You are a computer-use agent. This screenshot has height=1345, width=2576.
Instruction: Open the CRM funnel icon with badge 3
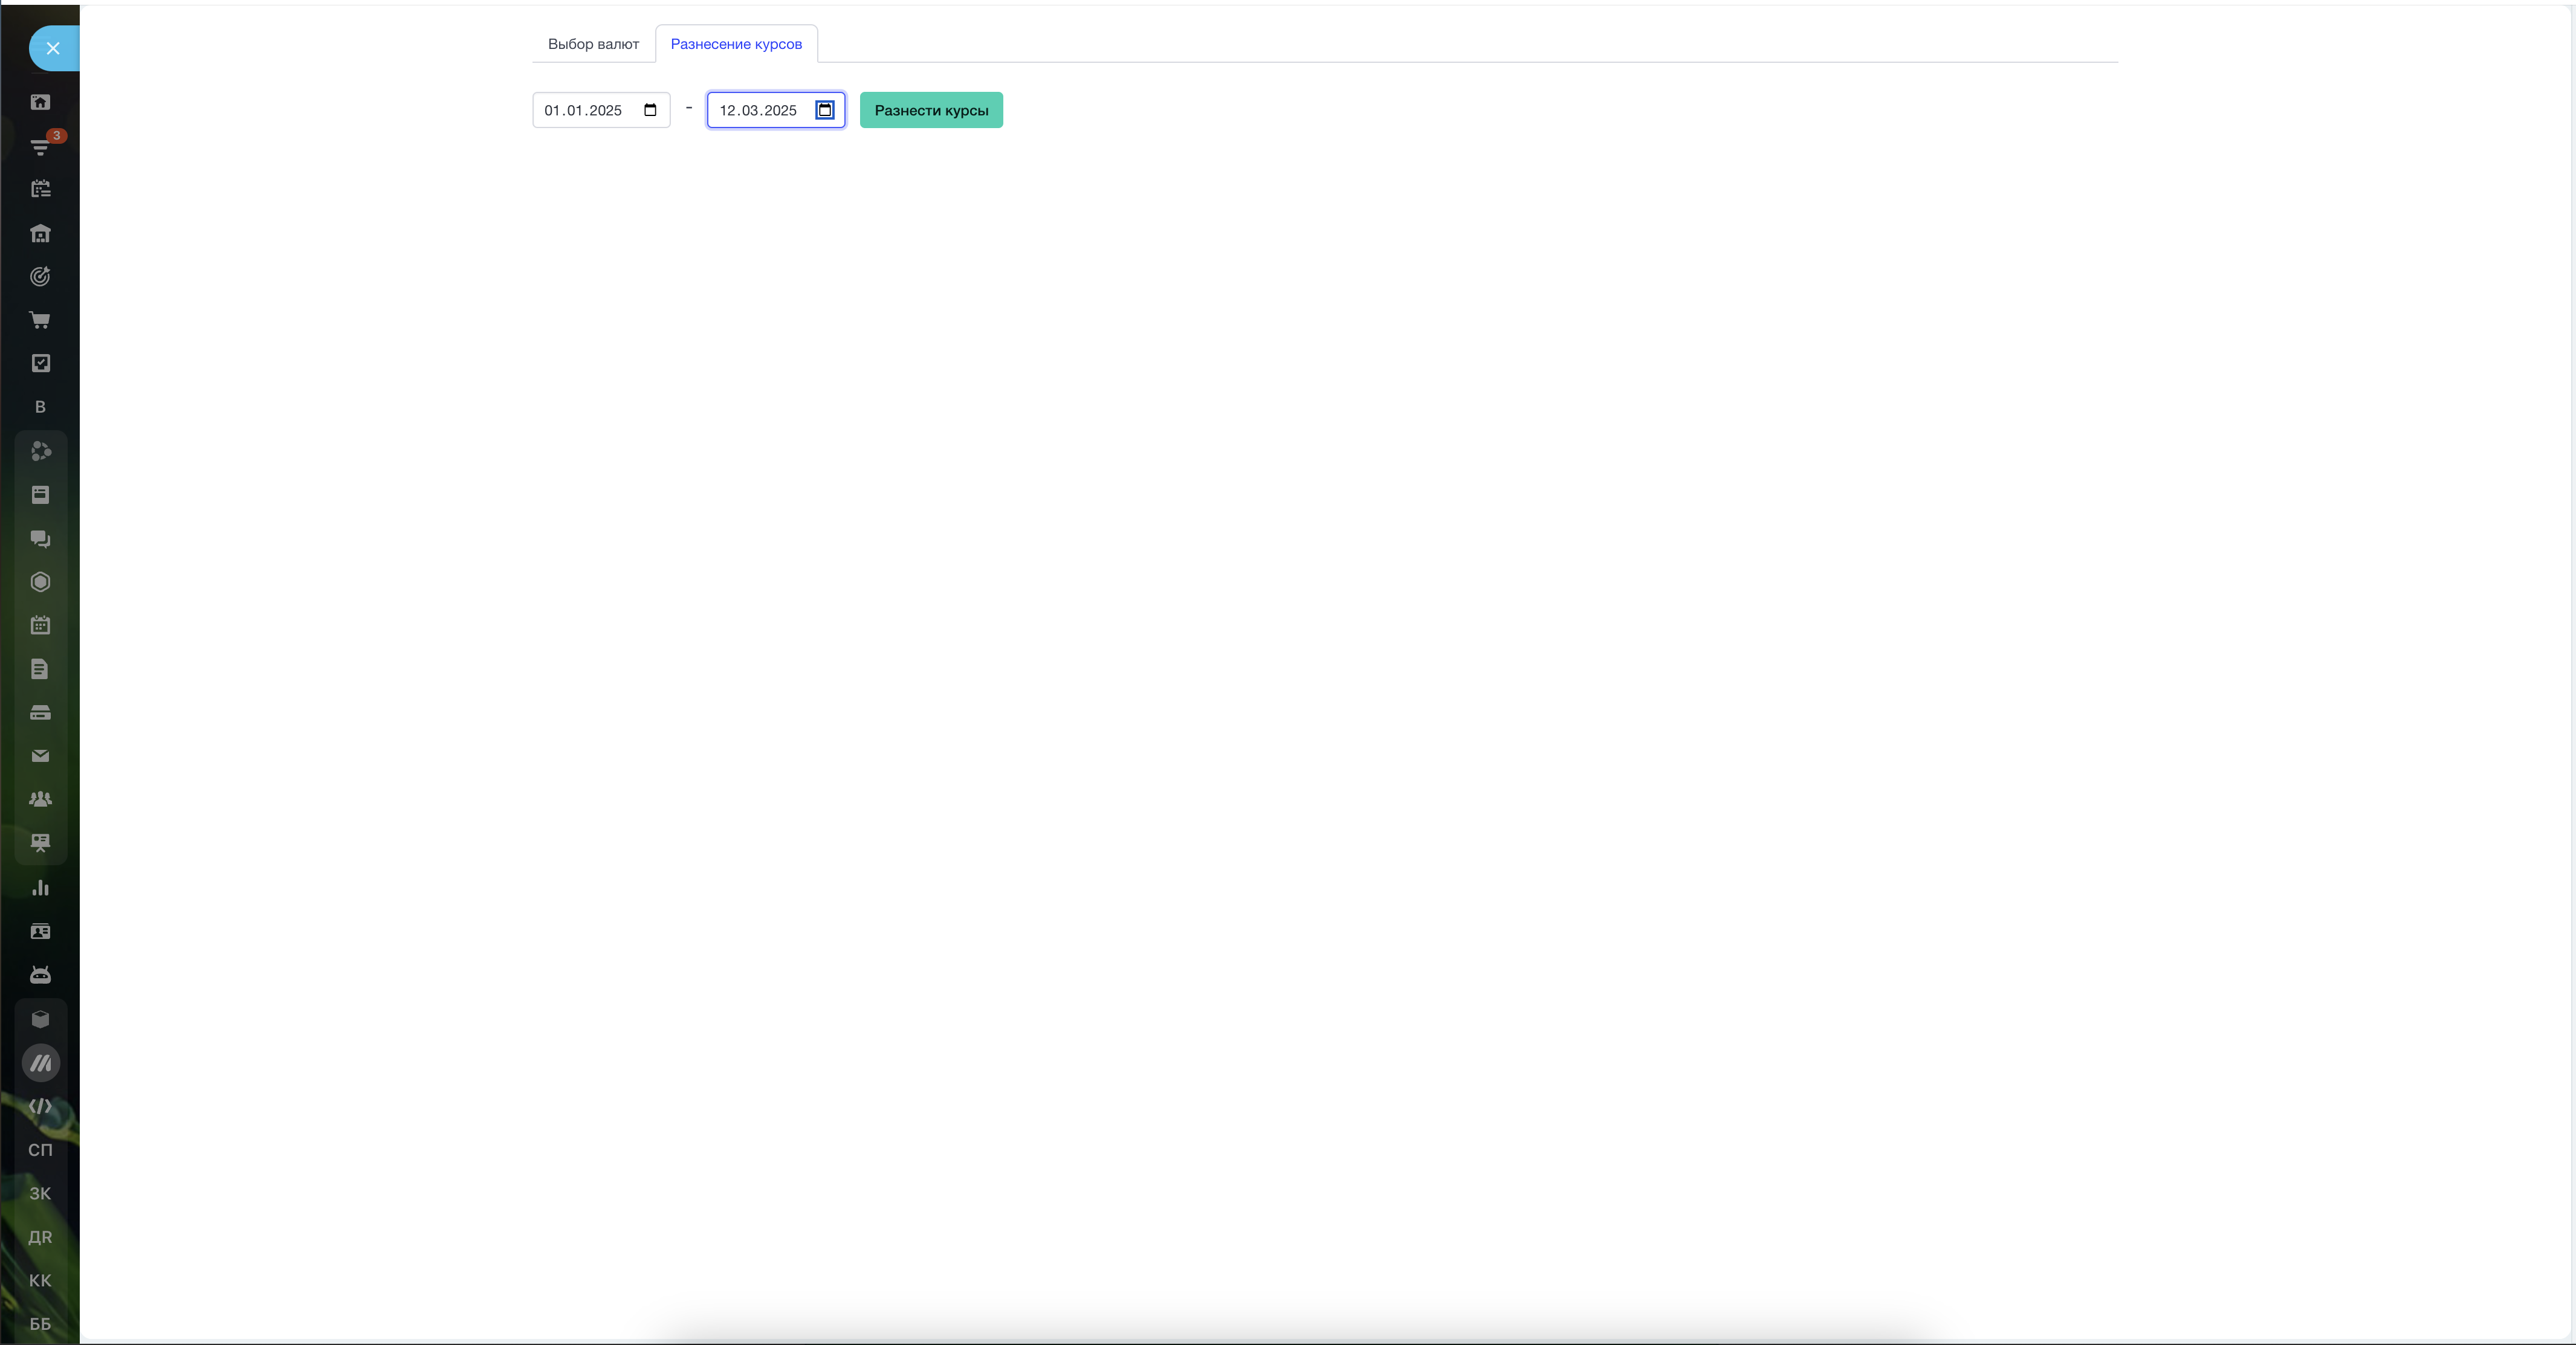coord(40,146)
